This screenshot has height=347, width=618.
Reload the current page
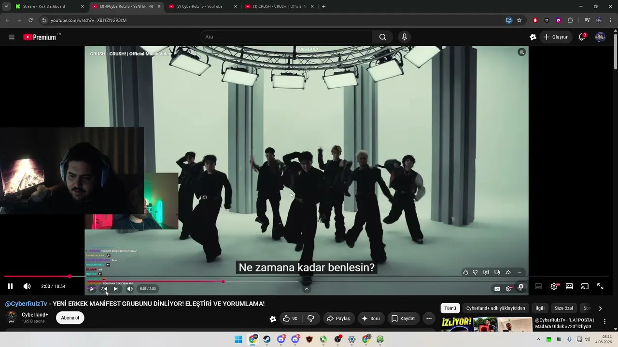[x=30, y=20]
